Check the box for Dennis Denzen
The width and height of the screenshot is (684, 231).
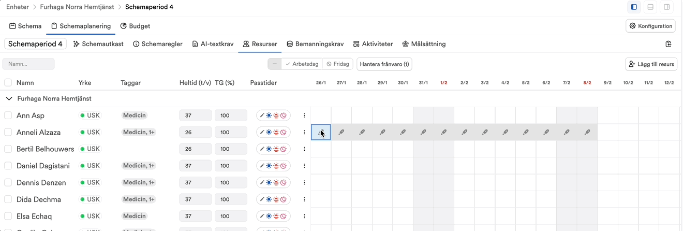click(8, 183)
